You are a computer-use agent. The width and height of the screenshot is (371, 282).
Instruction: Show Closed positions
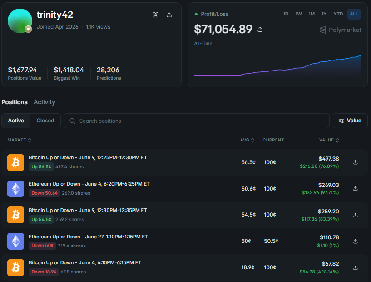point(45,121)
